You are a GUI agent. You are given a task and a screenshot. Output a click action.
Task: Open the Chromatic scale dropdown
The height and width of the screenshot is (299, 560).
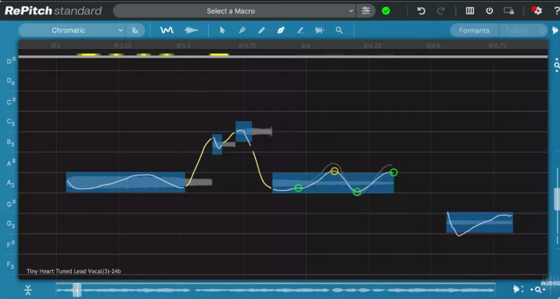(71, 30)
